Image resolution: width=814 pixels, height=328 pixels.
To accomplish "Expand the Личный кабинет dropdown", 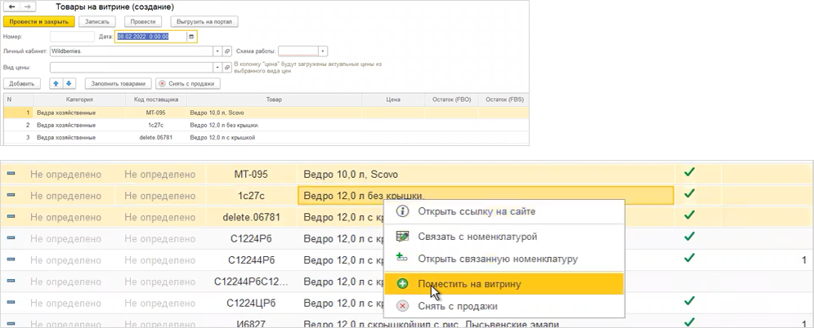I will (x=217, y=52).
